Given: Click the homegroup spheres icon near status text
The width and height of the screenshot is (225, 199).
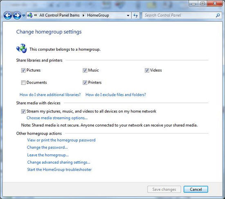Looking at the screenshot, I should pyautogui.click(x=22, y=48).
